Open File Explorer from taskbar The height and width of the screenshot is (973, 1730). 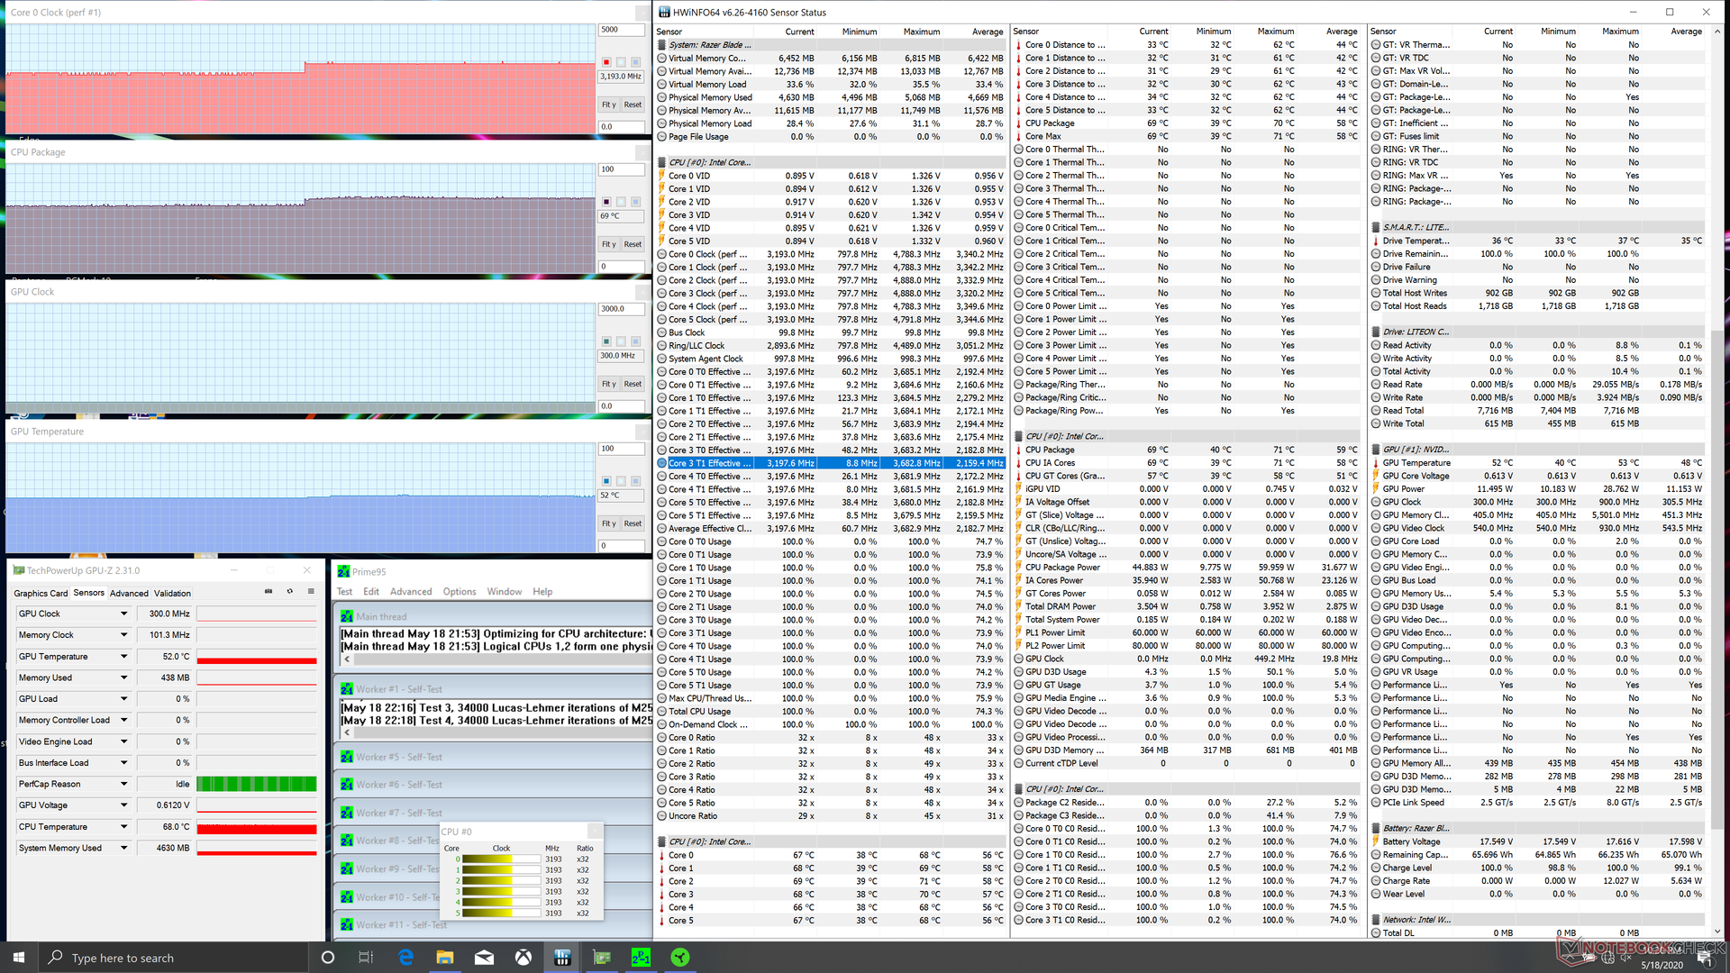click(445, 957)
